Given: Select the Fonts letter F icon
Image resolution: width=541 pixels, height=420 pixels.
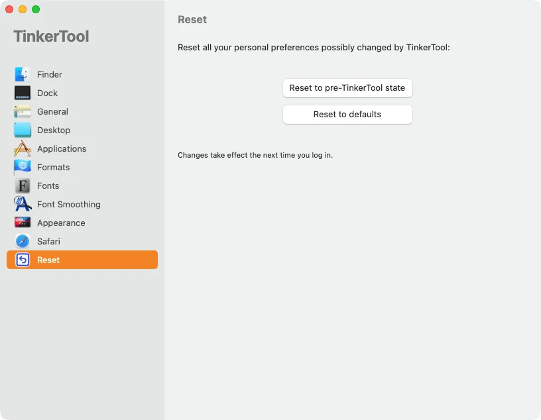Looking at the screenshot, I should 23,185.
